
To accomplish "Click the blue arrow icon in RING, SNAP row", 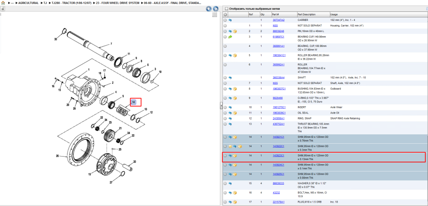I will (x=230, y=119).
